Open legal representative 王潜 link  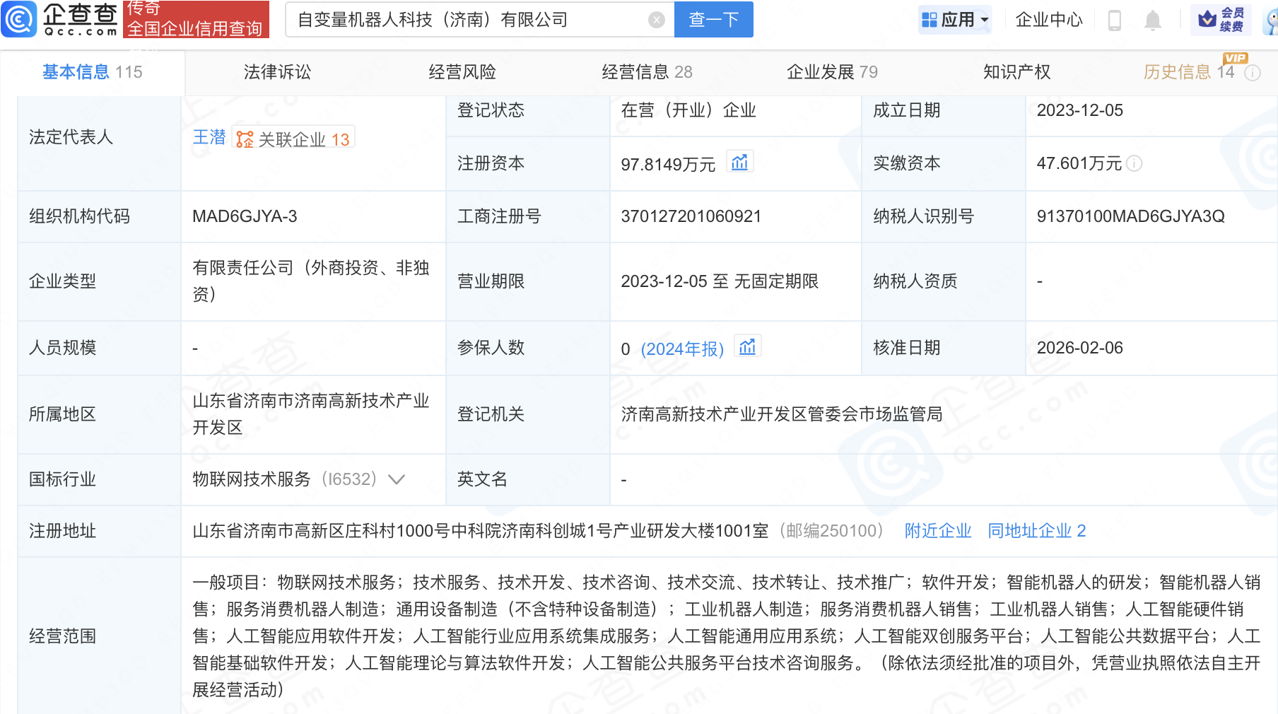point(209,137)
